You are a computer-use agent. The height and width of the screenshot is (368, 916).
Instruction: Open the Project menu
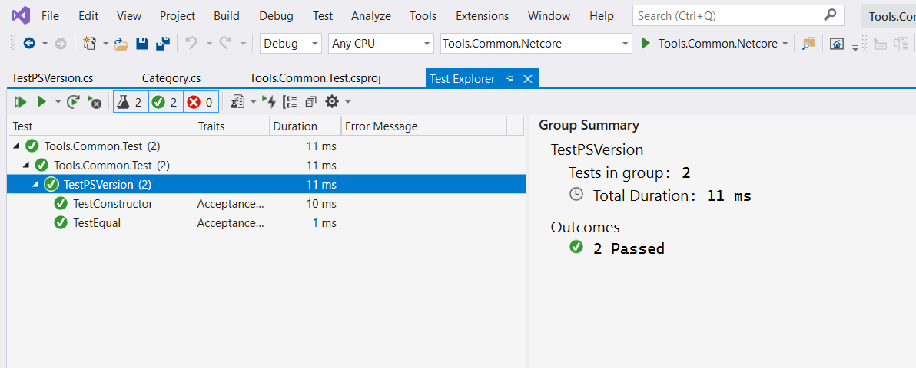click(x=178, y=16)
